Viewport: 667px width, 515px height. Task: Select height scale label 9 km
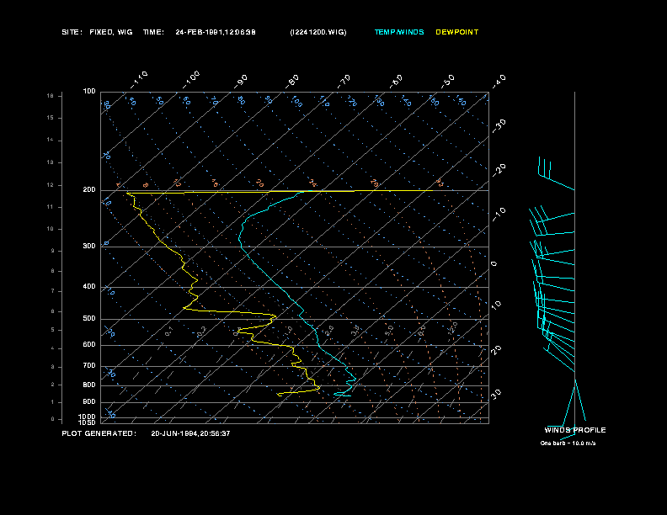pos(53,251)
